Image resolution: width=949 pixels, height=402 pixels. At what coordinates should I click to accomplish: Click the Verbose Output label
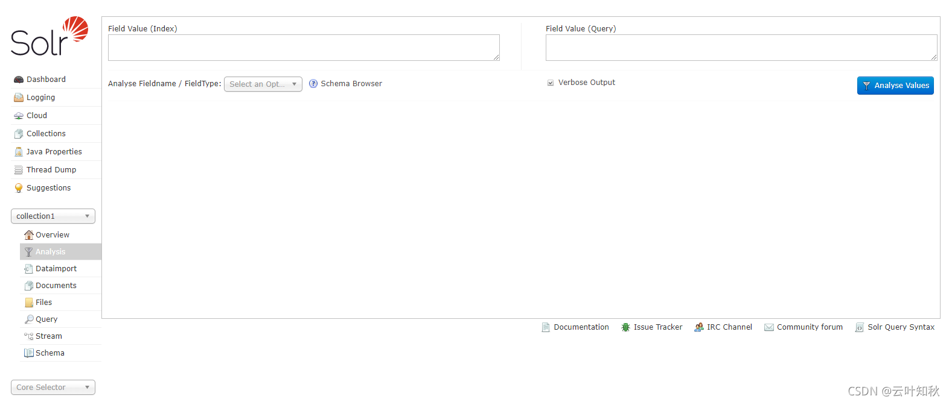point(587,83)
